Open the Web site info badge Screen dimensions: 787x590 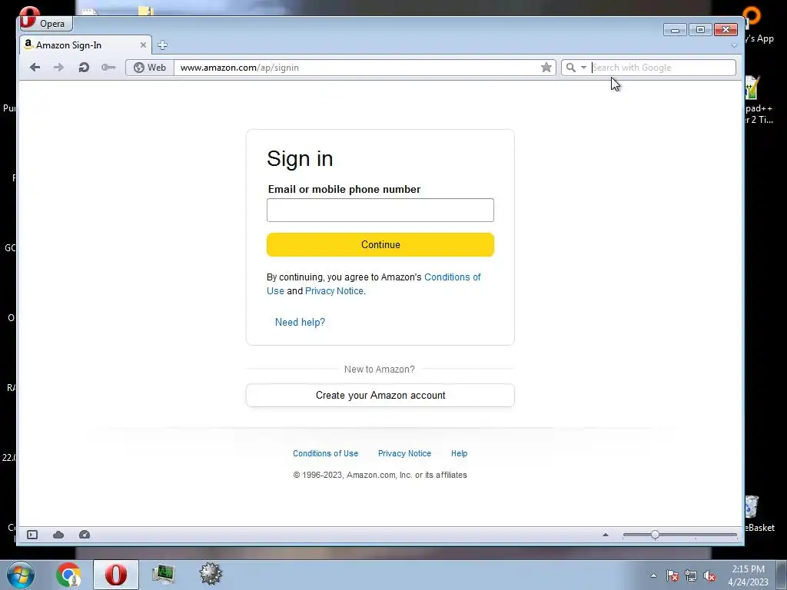click(x=150, y=68)
